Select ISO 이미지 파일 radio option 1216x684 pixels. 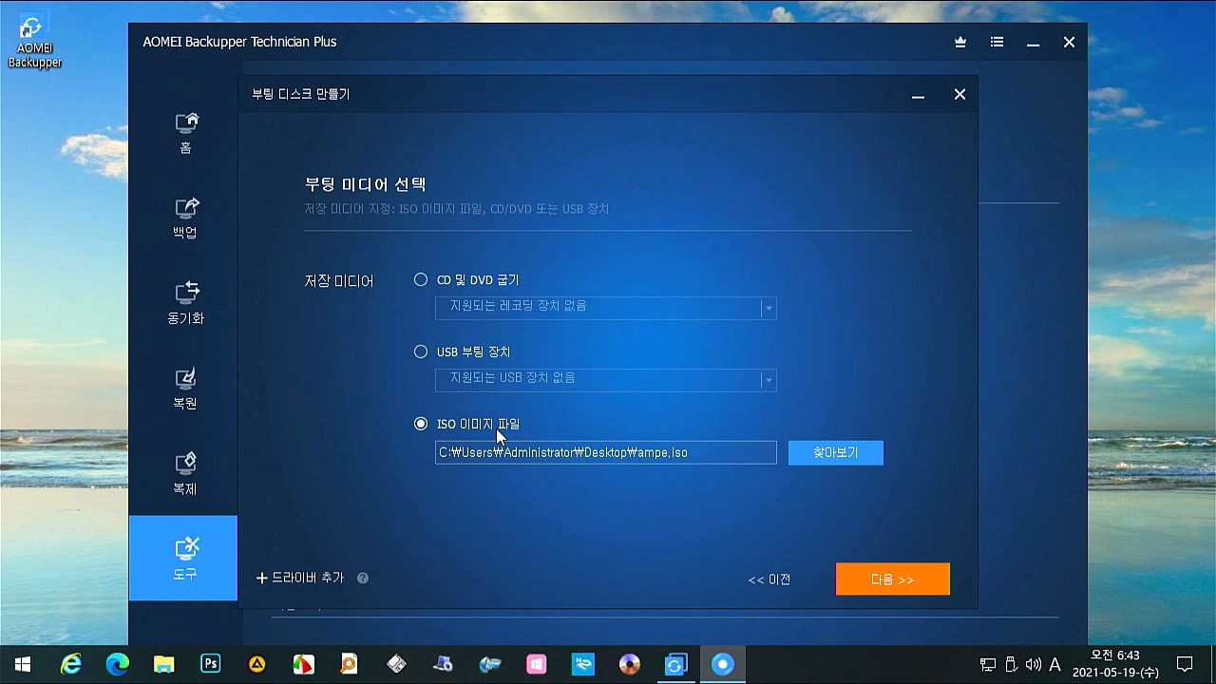(x=421, y=424)
